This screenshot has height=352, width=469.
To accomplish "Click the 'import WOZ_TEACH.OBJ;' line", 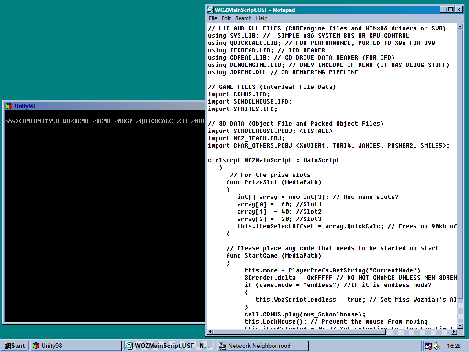I will click(x=246, y=138).
